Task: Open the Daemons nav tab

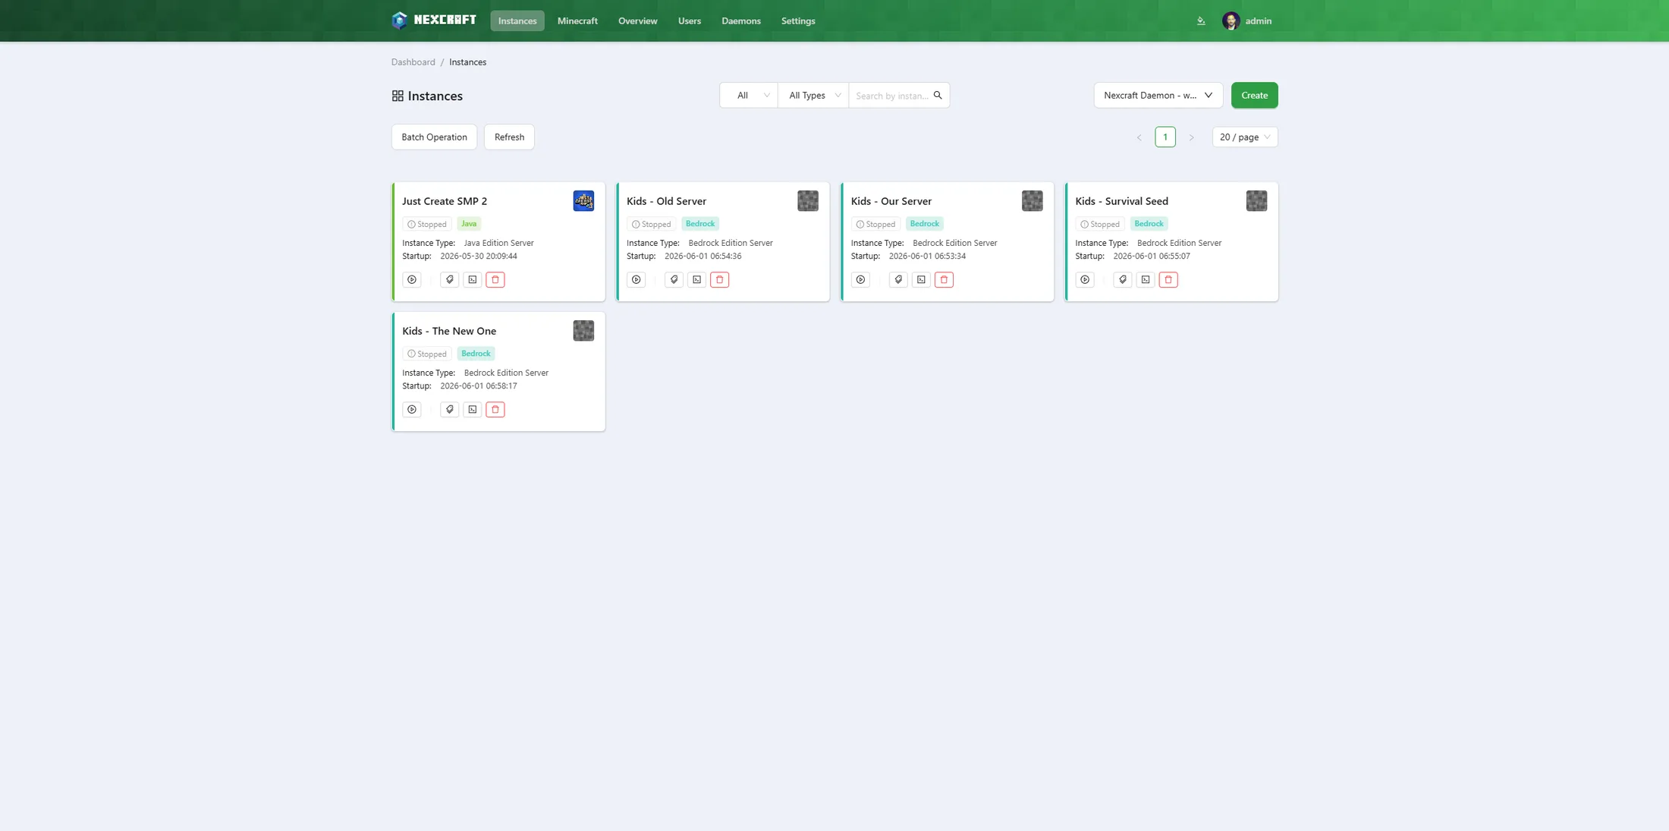Action: [x=741, y=20]
